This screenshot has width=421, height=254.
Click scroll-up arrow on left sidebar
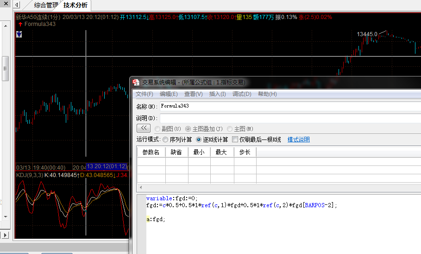click(x=5, y=26)
